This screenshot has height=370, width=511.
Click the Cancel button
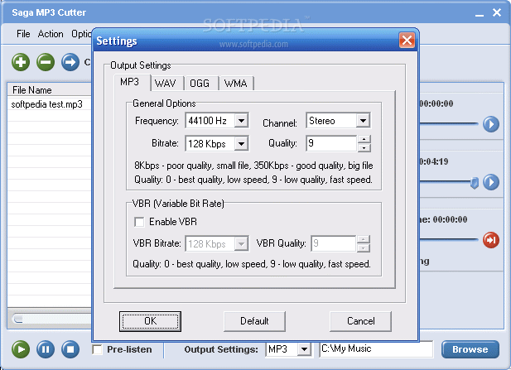(x=360, y=321)
